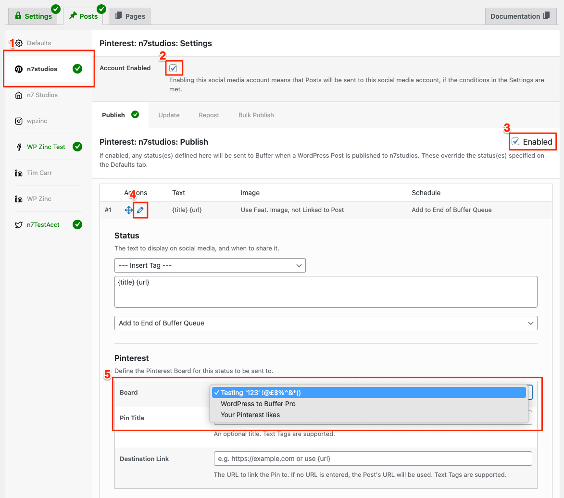Click the home icon beside n7 Studios
This screenshot has height=498, width=564.
click(19, 95)
